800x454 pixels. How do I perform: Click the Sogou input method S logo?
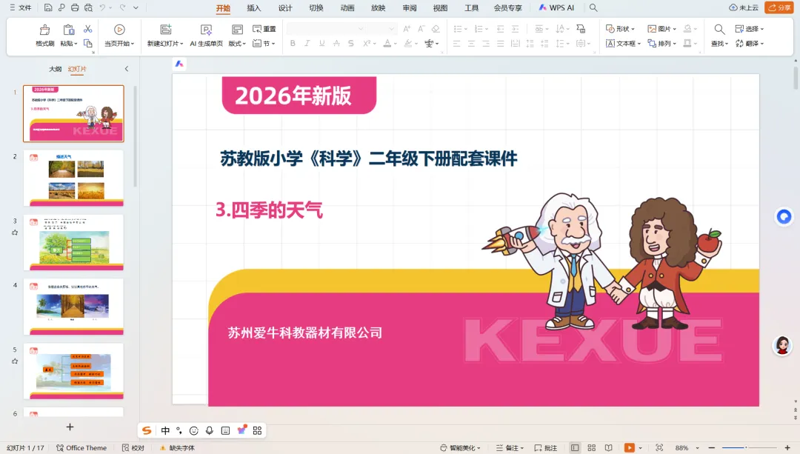147,430
